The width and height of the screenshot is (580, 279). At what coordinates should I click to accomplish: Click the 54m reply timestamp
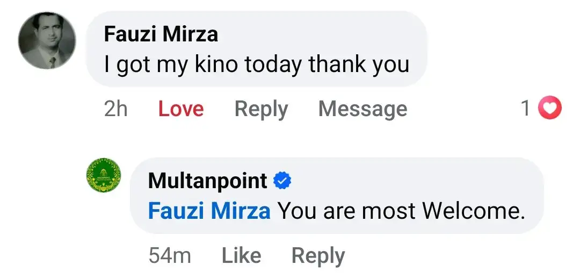[170, 256]
